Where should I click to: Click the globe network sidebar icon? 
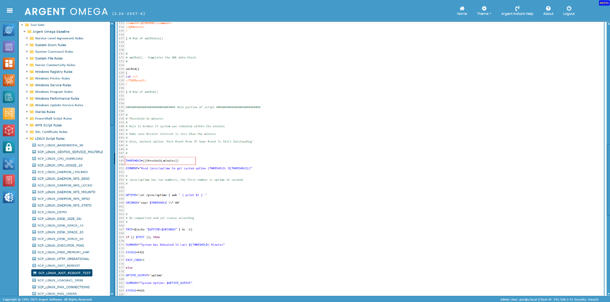tap(9, 30)
